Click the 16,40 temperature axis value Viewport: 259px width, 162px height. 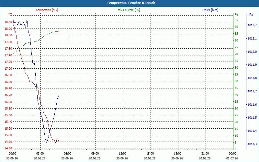(8, 88)
